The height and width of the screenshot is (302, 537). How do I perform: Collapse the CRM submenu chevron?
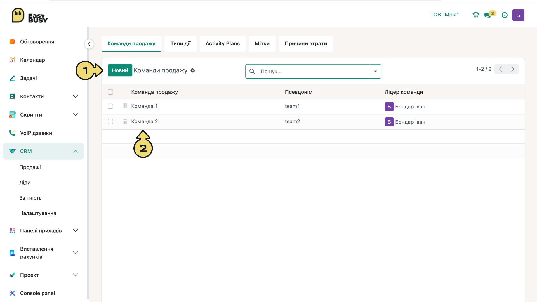click(x=75, y=151)
